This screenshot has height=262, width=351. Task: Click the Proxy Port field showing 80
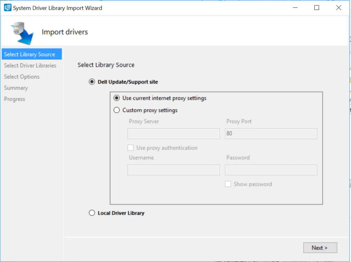coord(271,134)
